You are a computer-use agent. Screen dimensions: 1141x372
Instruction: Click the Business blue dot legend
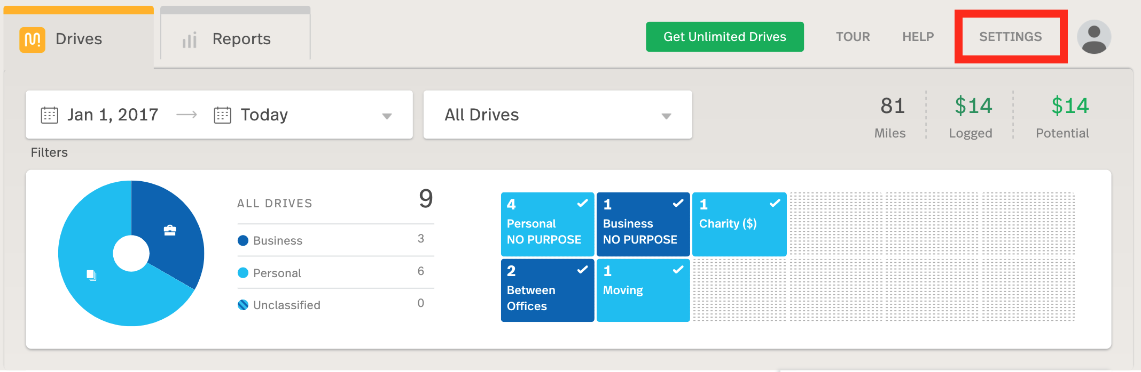click(243, 240)
